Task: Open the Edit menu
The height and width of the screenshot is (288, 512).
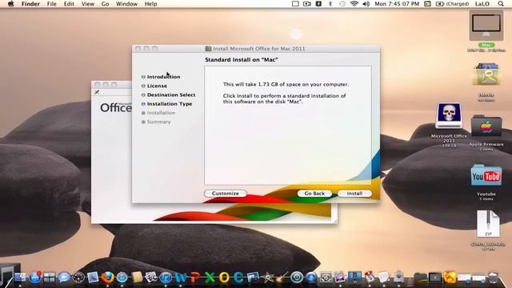Action: [69, 4]
